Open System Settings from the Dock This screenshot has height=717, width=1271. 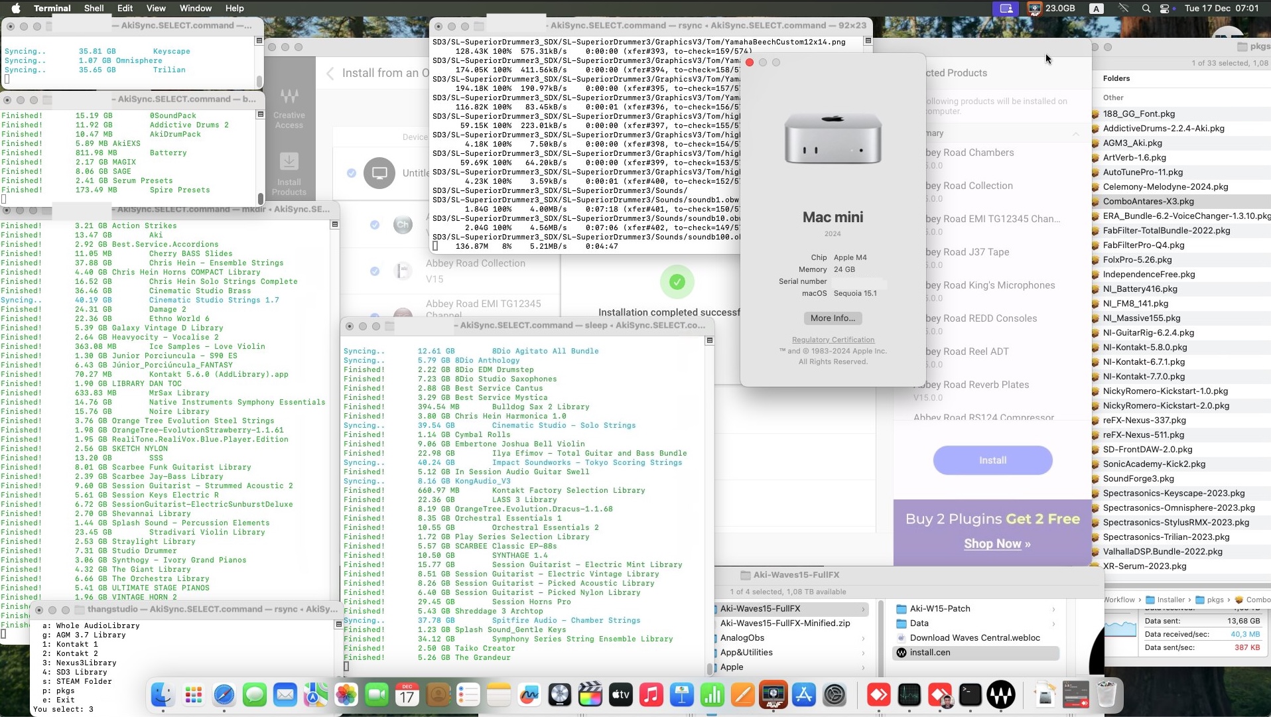[835, 694]
